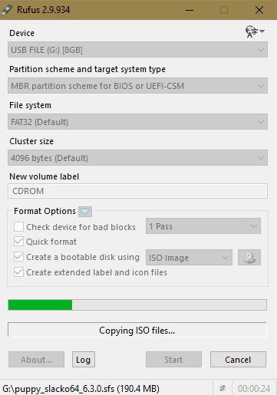Enable Check device for bad blocks
This screenshot has width=277, height=395.
18,227
